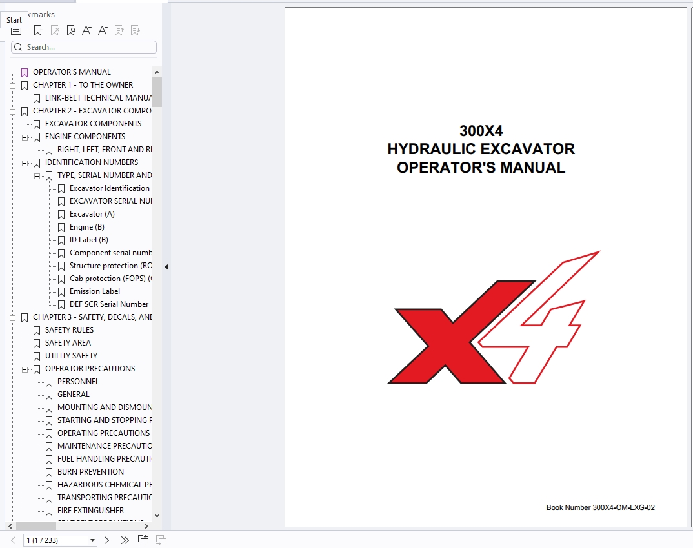This screenshot has height=548, width=693.
Task: Go to the next page arrow
Action: pos(107,540)
